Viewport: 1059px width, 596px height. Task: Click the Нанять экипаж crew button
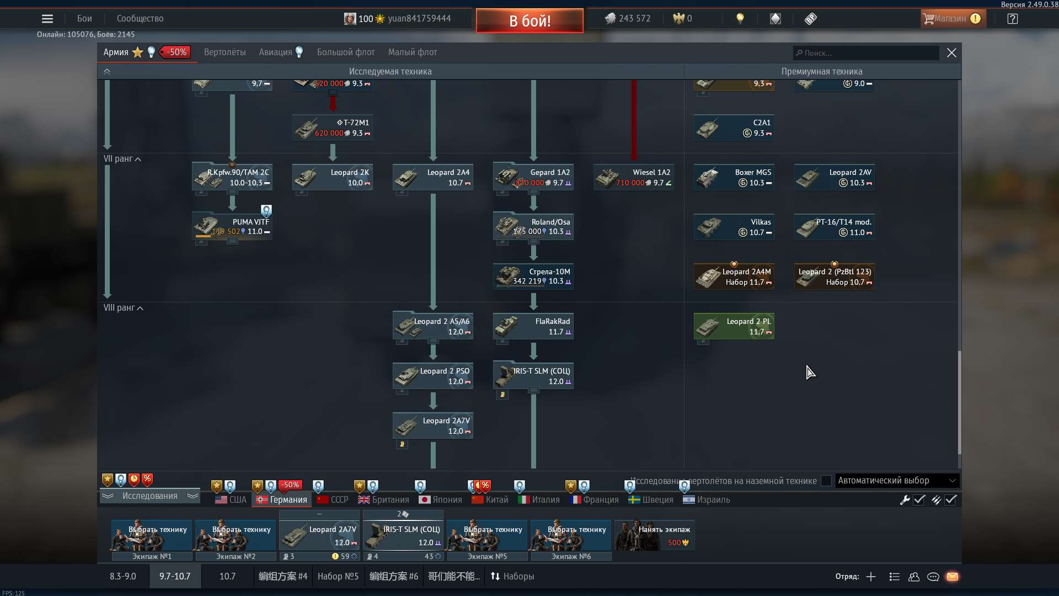pyautogui.click(x=655, y=535)
